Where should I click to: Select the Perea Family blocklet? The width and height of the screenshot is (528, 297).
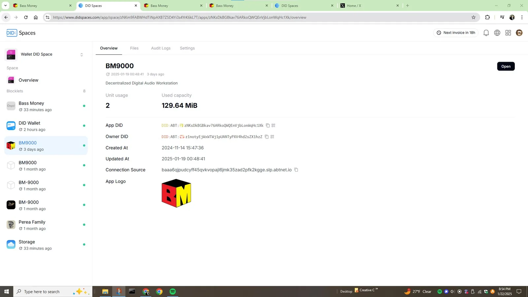click(46, 225)
